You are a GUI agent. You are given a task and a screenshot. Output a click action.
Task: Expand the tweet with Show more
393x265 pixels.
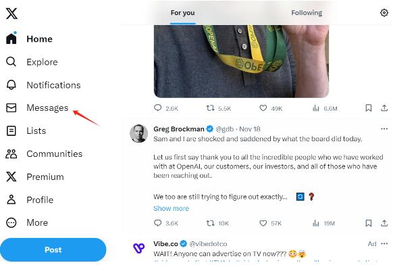click(x=172, y=208)
